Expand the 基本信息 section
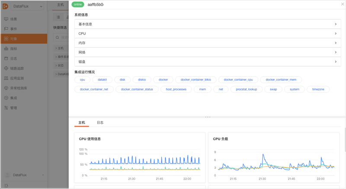Image resolution: width=346 pixels, height=189 pixels. (x=208, y=24)
